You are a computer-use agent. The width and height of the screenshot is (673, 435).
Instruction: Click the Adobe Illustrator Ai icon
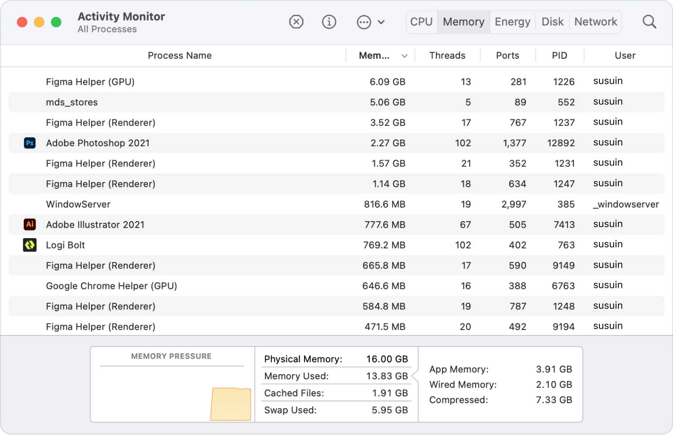[30, 224]
